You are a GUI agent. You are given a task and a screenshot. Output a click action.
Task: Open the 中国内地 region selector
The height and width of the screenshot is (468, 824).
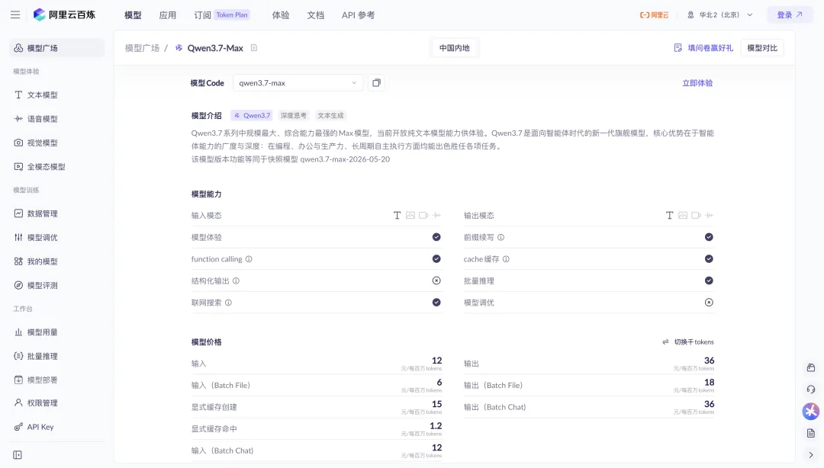[x=455, y=48]
